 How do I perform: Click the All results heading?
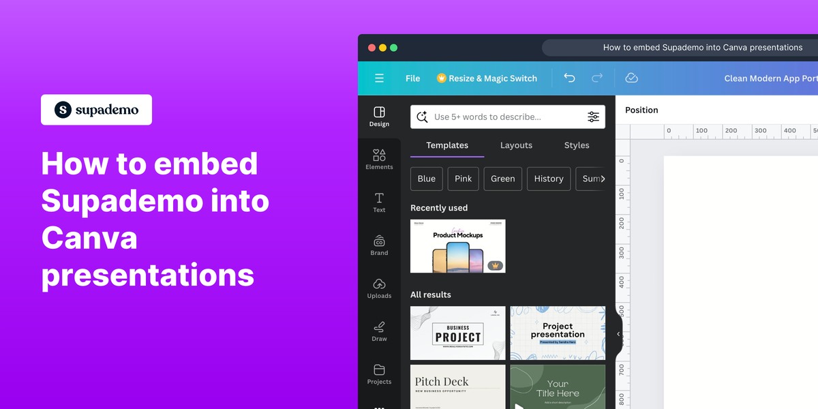pos(431,294)
